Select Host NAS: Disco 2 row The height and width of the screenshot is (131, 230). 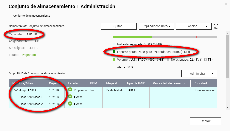[x=31, y=104]
